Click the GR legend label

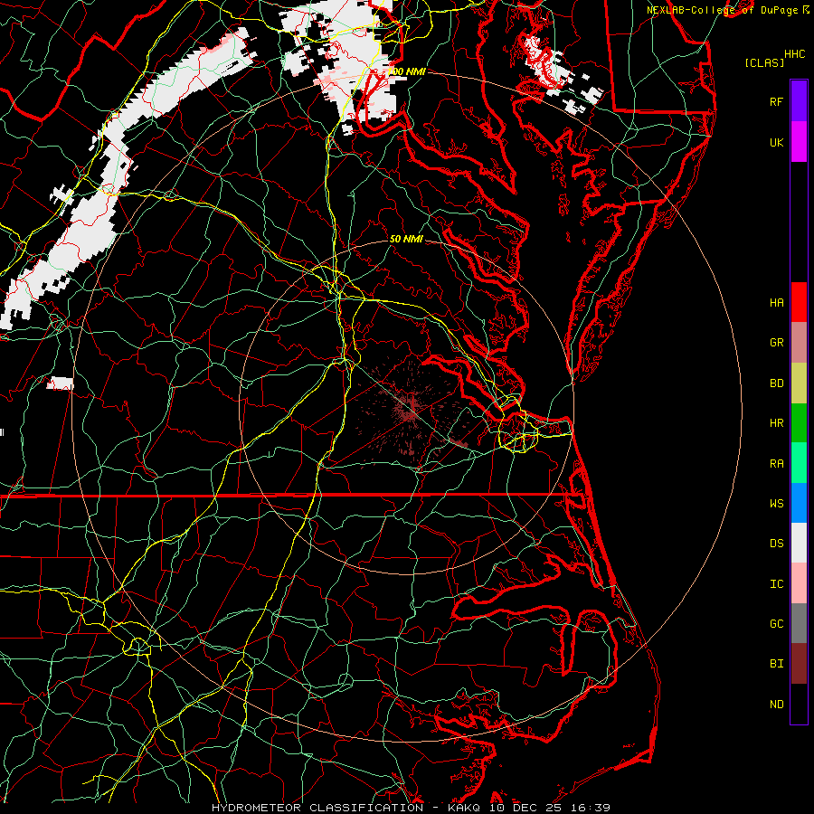777,343
